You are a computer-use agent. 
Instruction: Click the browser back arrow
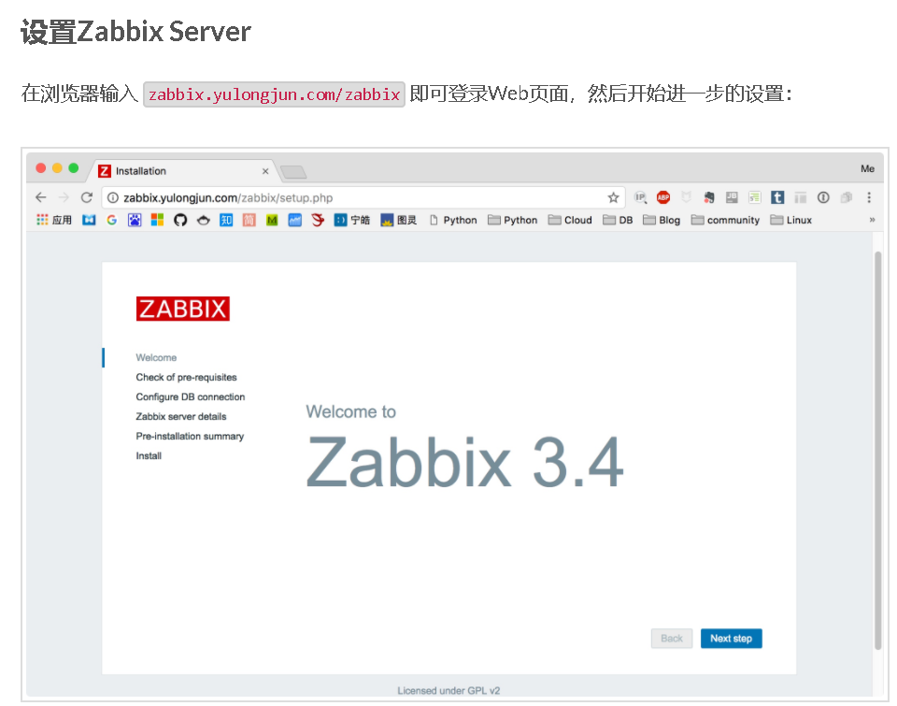click(x=40, y=197)
